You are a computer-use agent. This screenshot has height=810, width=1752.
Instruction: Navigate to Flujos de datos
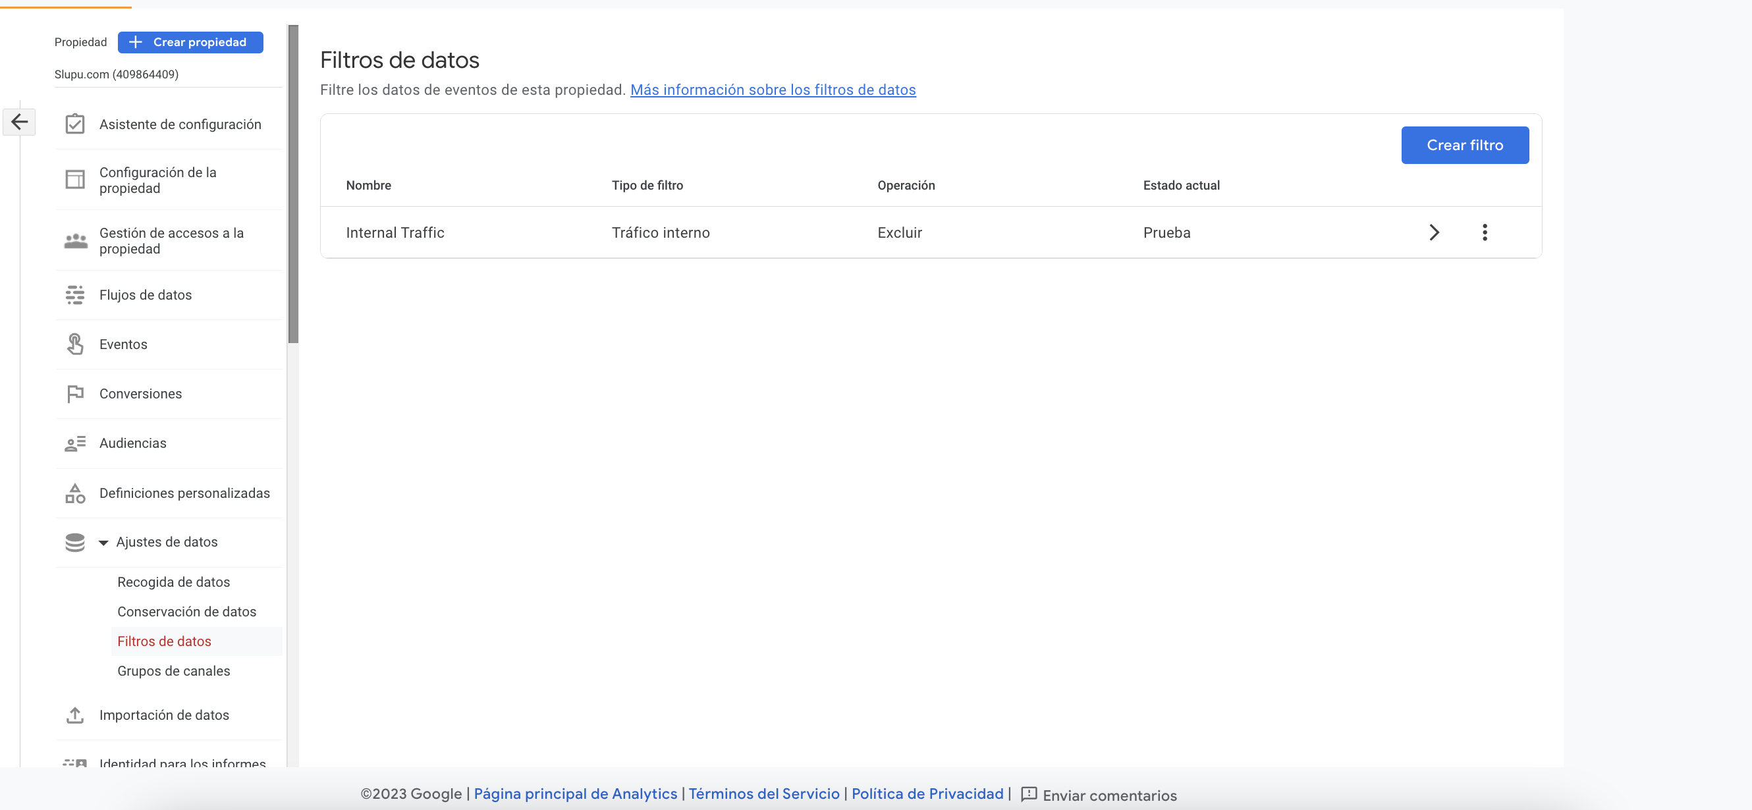(169, 295)
